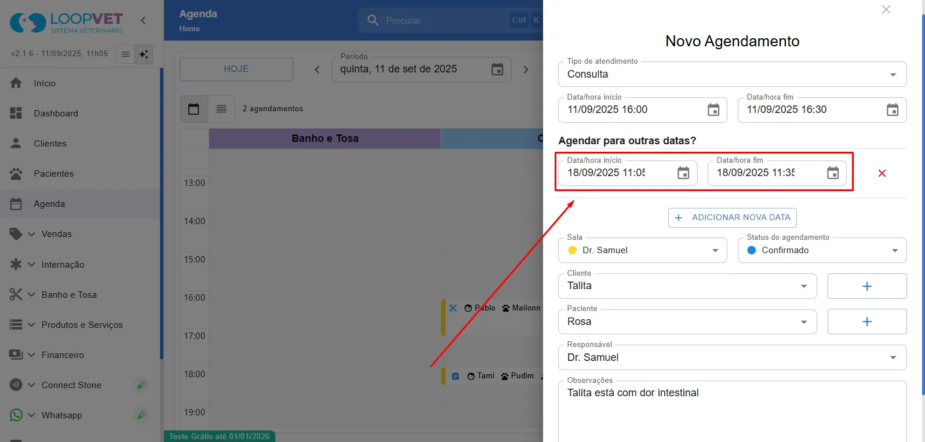Expand the Responsável Dr. Samuel dropdown
This screenshot has width=925, height=442.
tap(733, 357)
